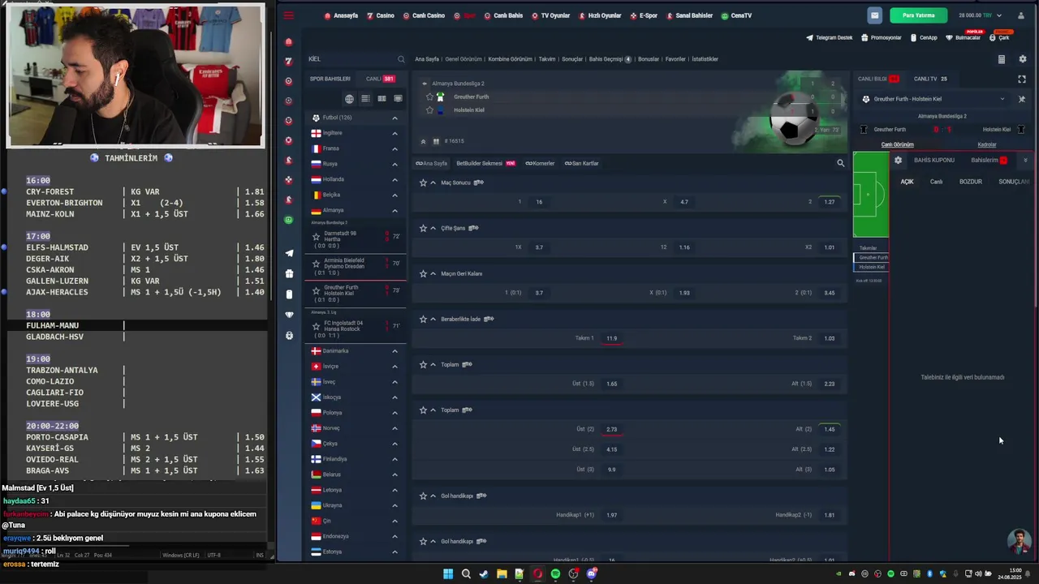The image size is (1039, 584).
Task: Star the Beraberlikte İade market
Action: pyautogui.click(x=423, y=319)
